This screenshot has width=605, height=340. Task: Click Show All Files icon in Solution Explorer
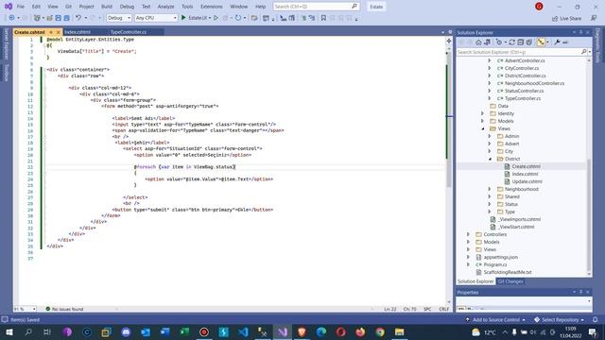tap(529, 42)
